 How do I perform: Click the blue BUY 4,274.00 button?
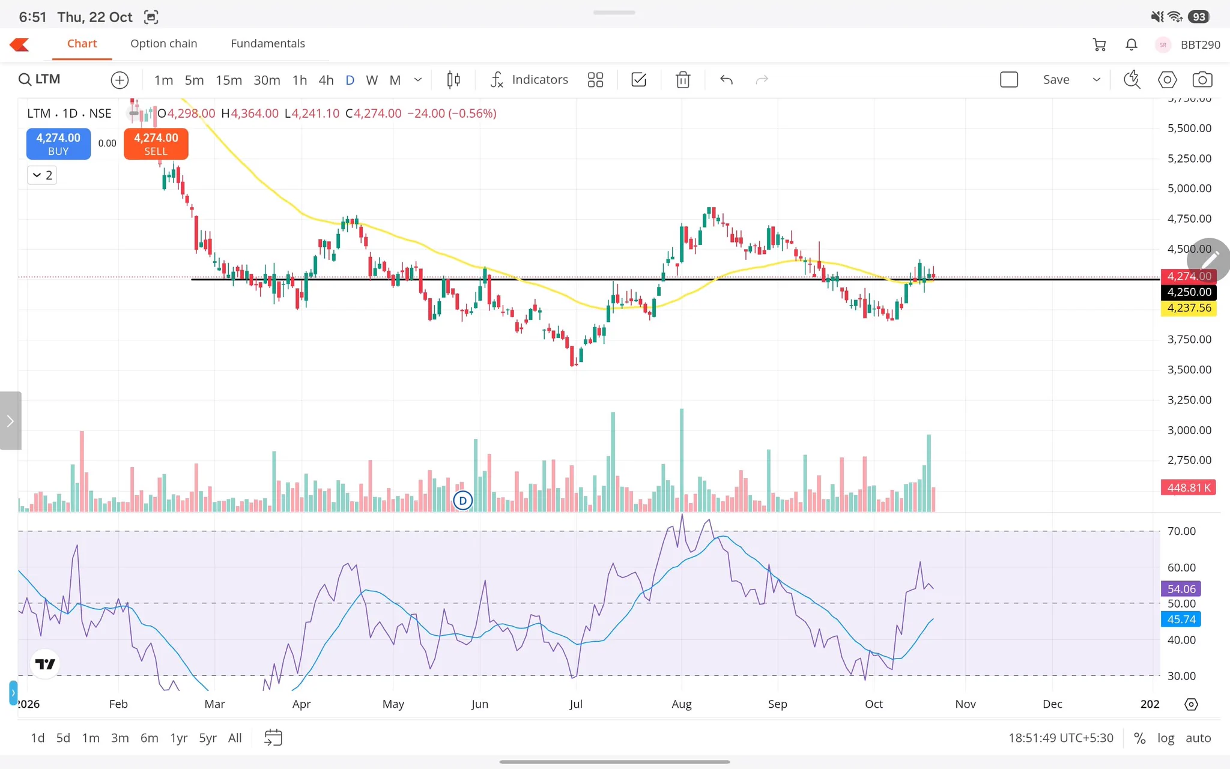58,144
